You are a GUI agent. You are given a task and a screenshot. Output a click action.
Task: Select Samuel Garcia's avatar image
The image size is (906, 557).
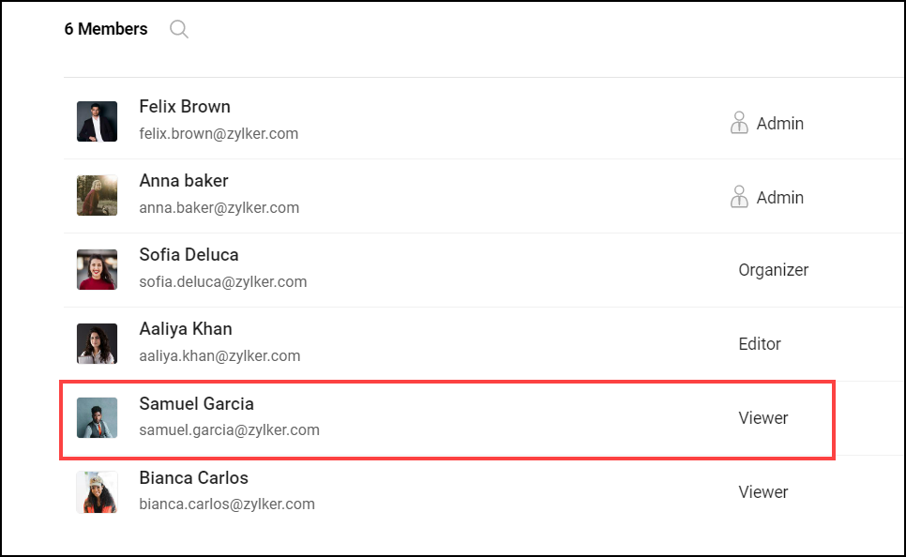[97, 417]
